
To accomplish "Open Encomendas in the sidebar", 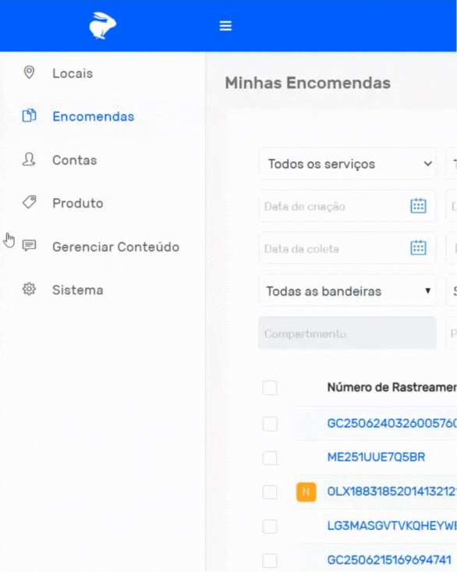I will (x=94, y=116).
